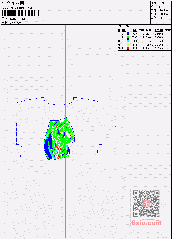The width and height of the screenshot is (172, 239).
Task: Click the 生产作业图 worksheet title
Action: pyautogui.click(x=13, y=4)
